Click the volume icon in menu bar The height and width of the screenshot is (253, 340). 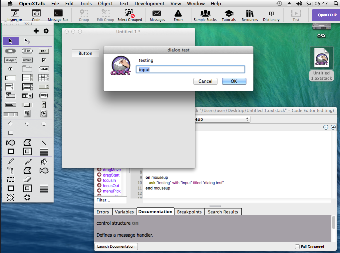click(299, 4)
